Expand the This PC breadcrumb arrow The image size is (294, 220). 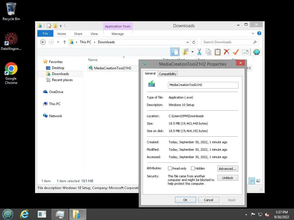point(94,42)
